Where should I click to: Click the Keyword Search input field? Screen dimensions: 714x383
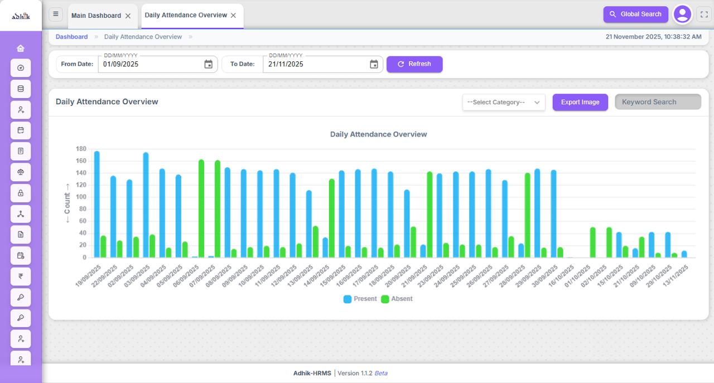pyautogui.click(x=658, y=102)
